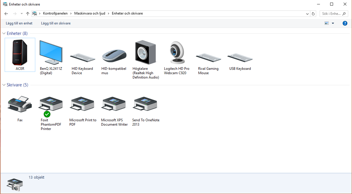Open the recent locations dropdown arrow
The height and width of the screenshot is (194, 352).
[21, 14]
